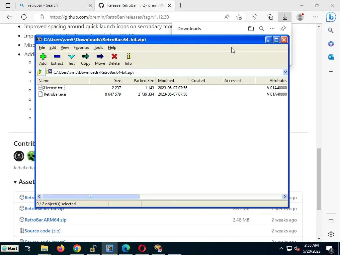Open a new browser tab

(x=180, y=5)
